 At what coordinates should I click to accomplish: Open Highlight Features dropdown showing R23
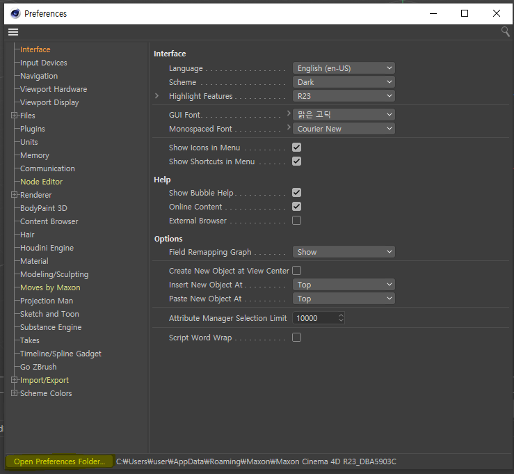pos(344,96)
